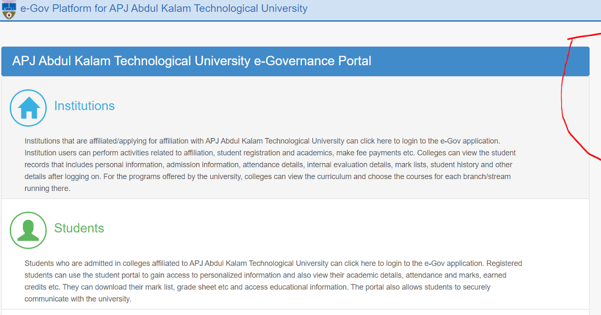Click the Institutions section heading

[84, 105]
